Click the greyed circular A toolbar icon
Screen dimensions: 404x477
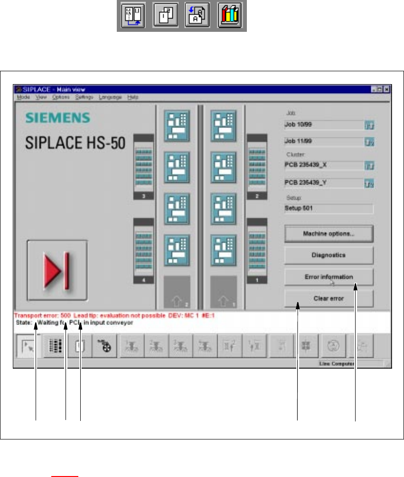pos(333,346)
